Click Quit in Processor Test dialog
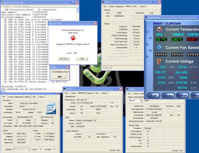This screenshot has height=153, width=199. coord(82,59)
